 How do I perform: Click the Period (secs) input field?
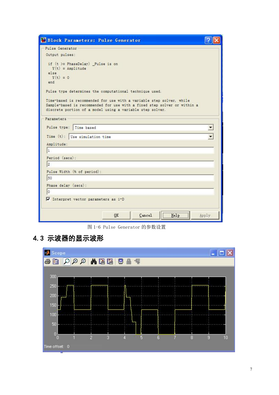130,164
